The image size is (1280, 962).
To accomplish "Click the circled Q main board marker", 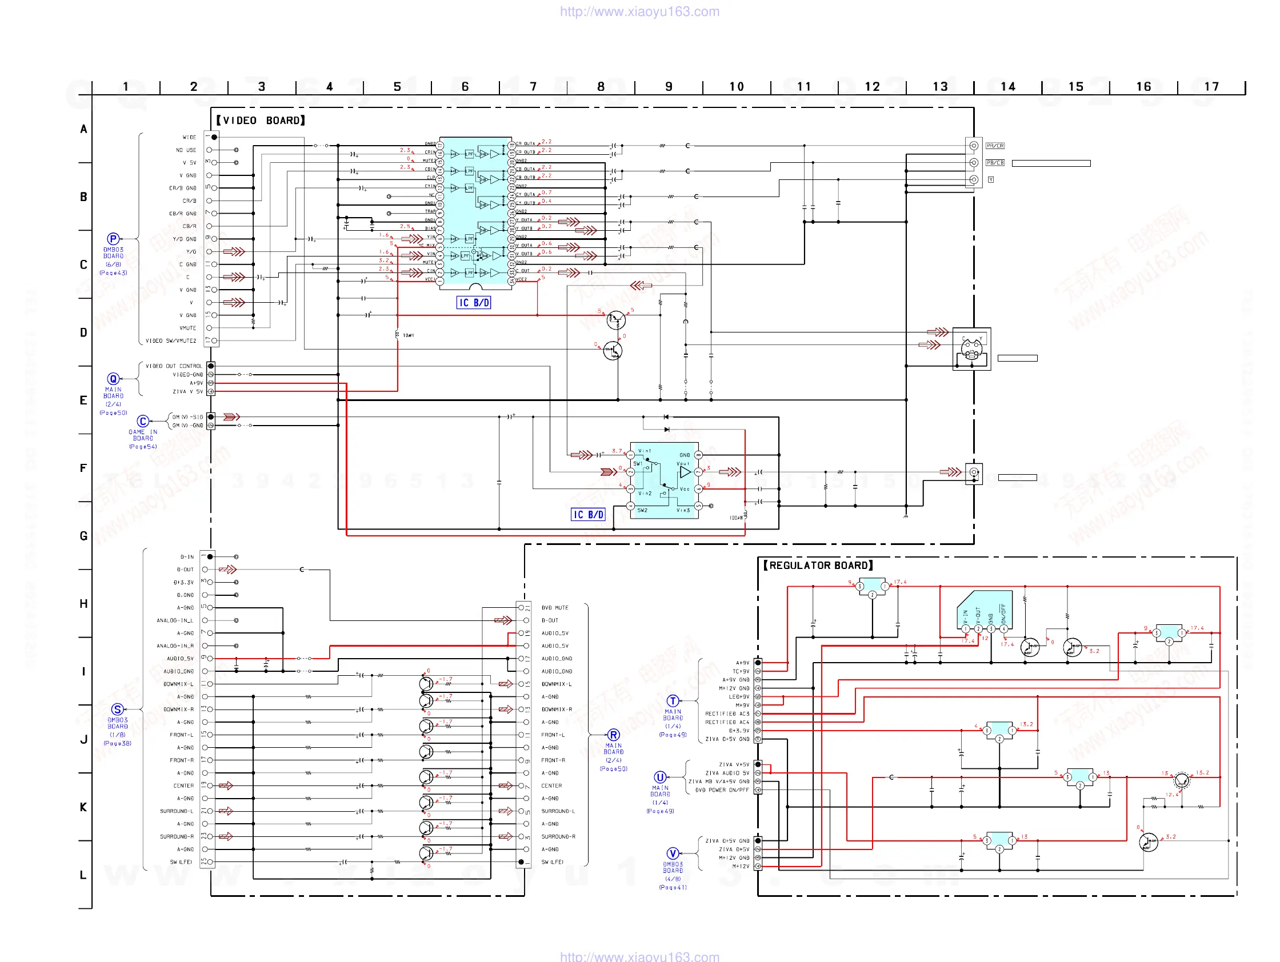I will (x=113, y=379).
